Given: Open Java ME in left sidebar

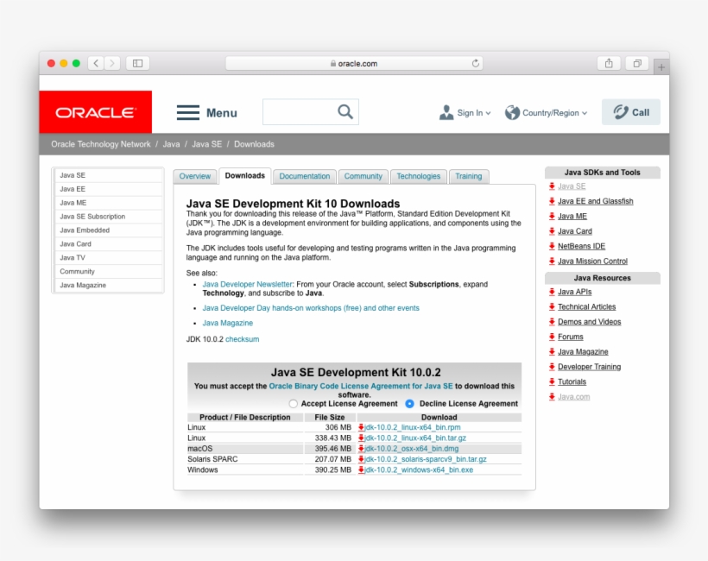Looking at the screenshot, I should 108,203.
